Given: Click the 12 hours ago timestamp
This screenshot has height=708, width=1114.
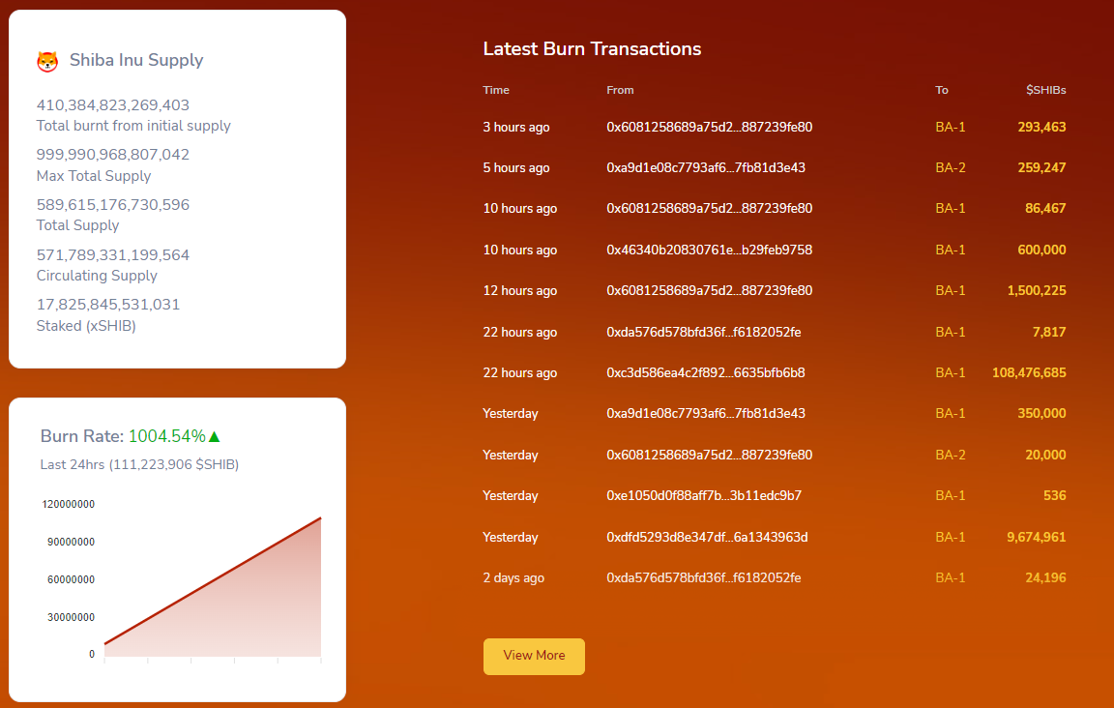Looking at the screenshot, I should (x=519, y=291).
